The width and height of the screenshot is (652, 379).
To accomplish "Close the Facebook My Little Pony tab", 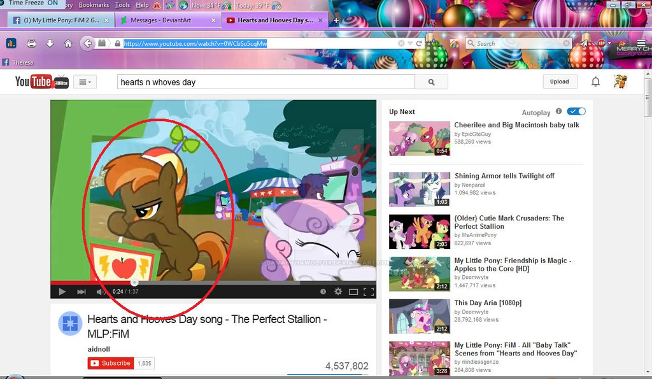I will tap(106, 20).
